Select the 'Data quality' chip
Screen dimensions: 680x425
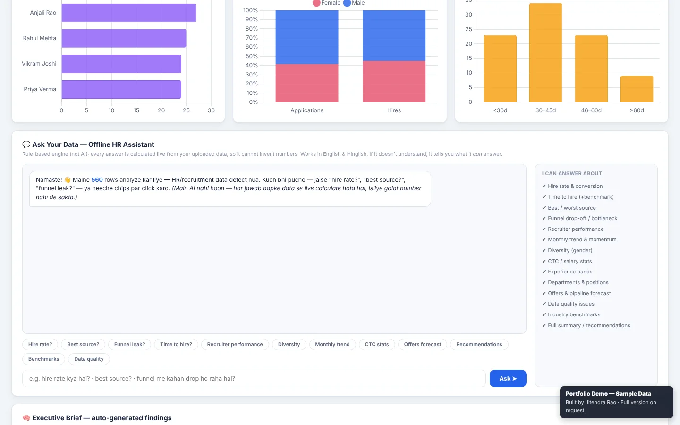click(89, 359)
